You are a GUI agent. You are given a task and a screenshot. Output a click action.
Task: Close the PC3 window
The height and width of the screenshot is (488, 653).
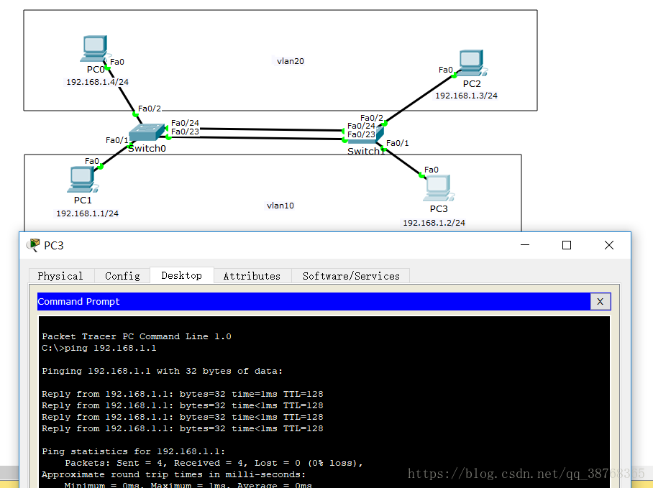coord(609,245)
